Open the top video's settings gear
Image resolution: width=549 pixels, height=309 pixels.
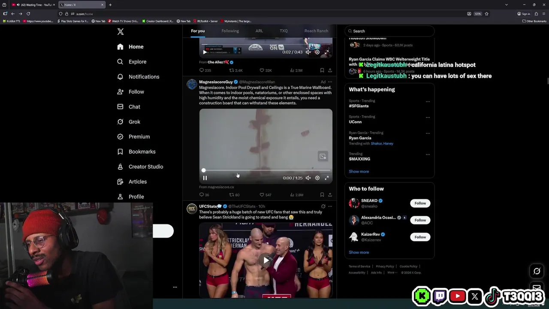click(x=317, y=52)
